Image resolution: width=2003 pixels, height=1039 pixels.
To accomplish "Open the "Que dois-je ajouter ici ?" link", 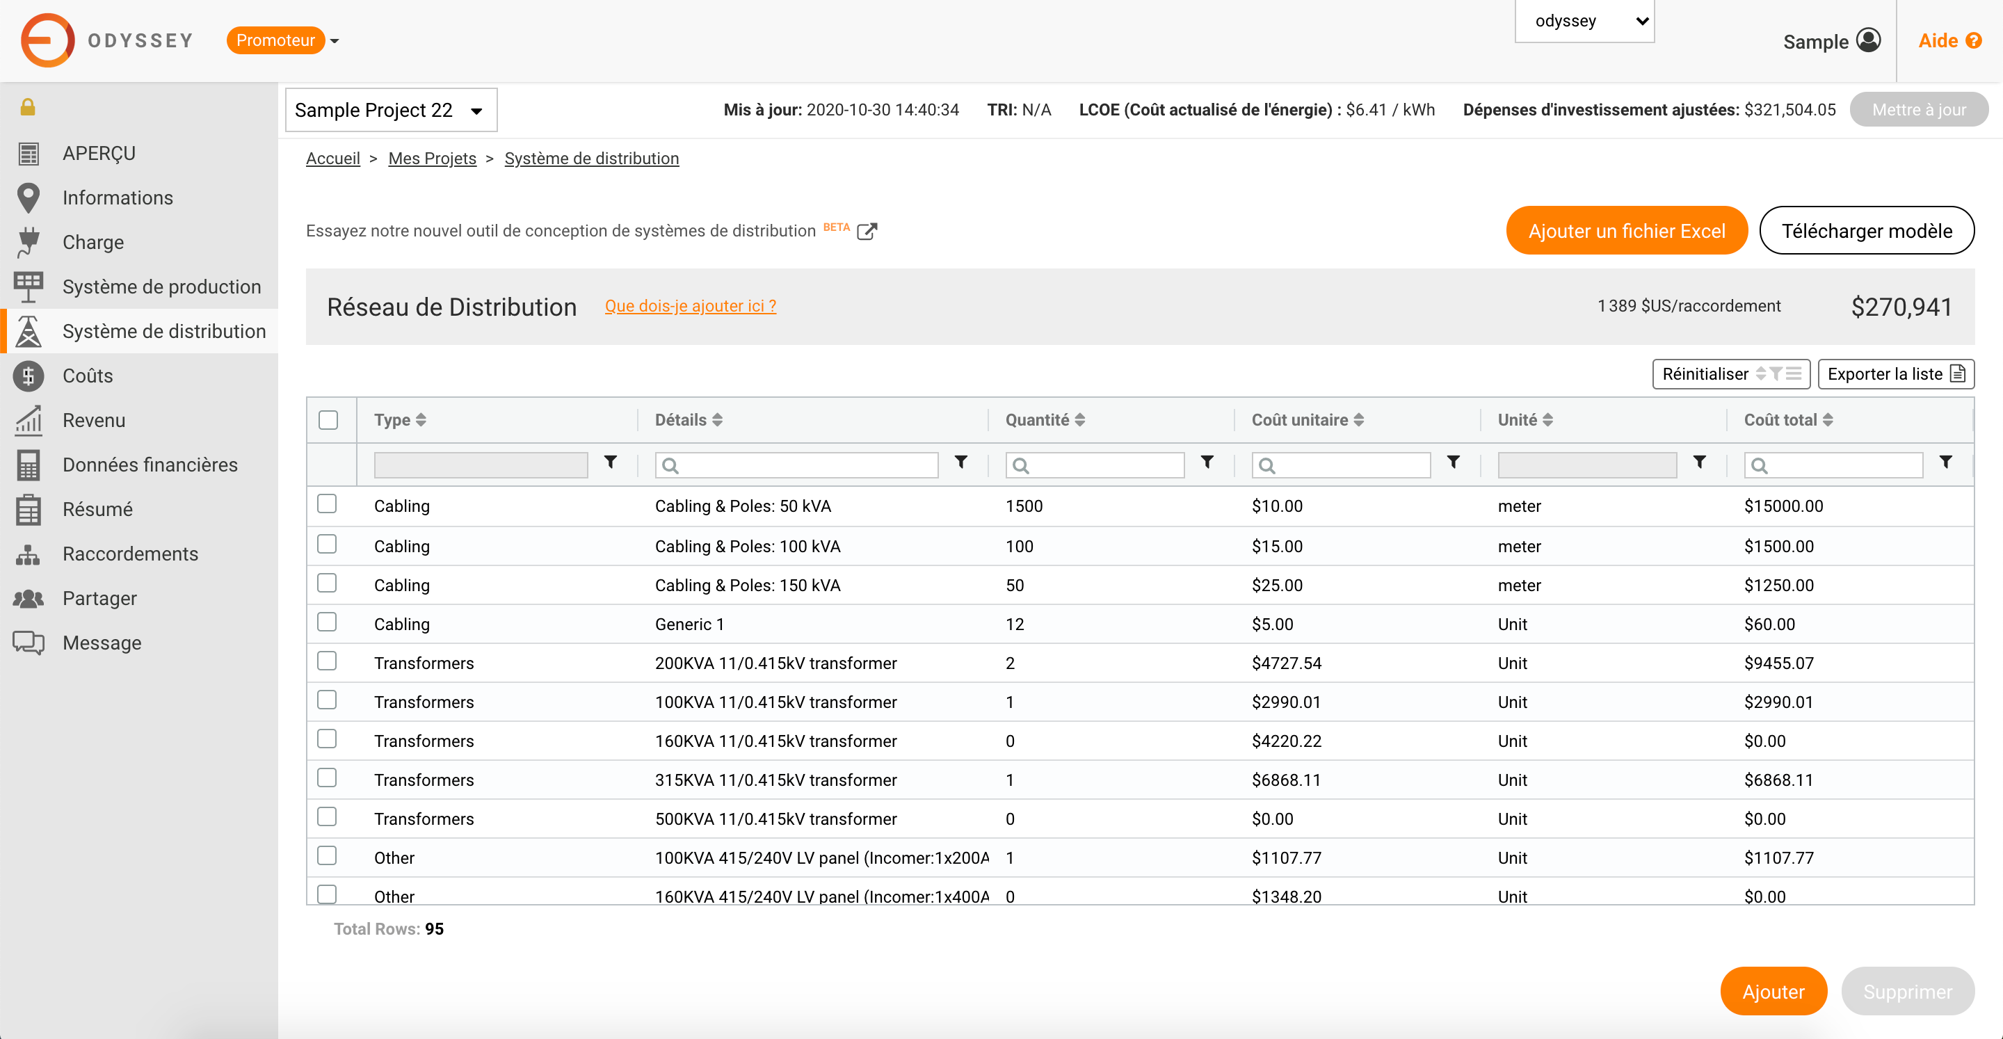I will click(x=690, y=307).
